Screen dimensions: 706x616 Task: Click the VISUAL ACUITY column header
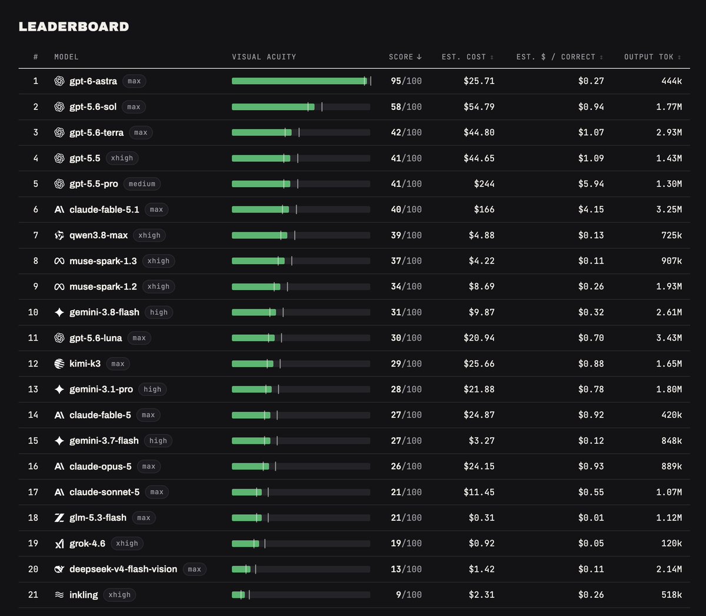click(x=264, y=57)
